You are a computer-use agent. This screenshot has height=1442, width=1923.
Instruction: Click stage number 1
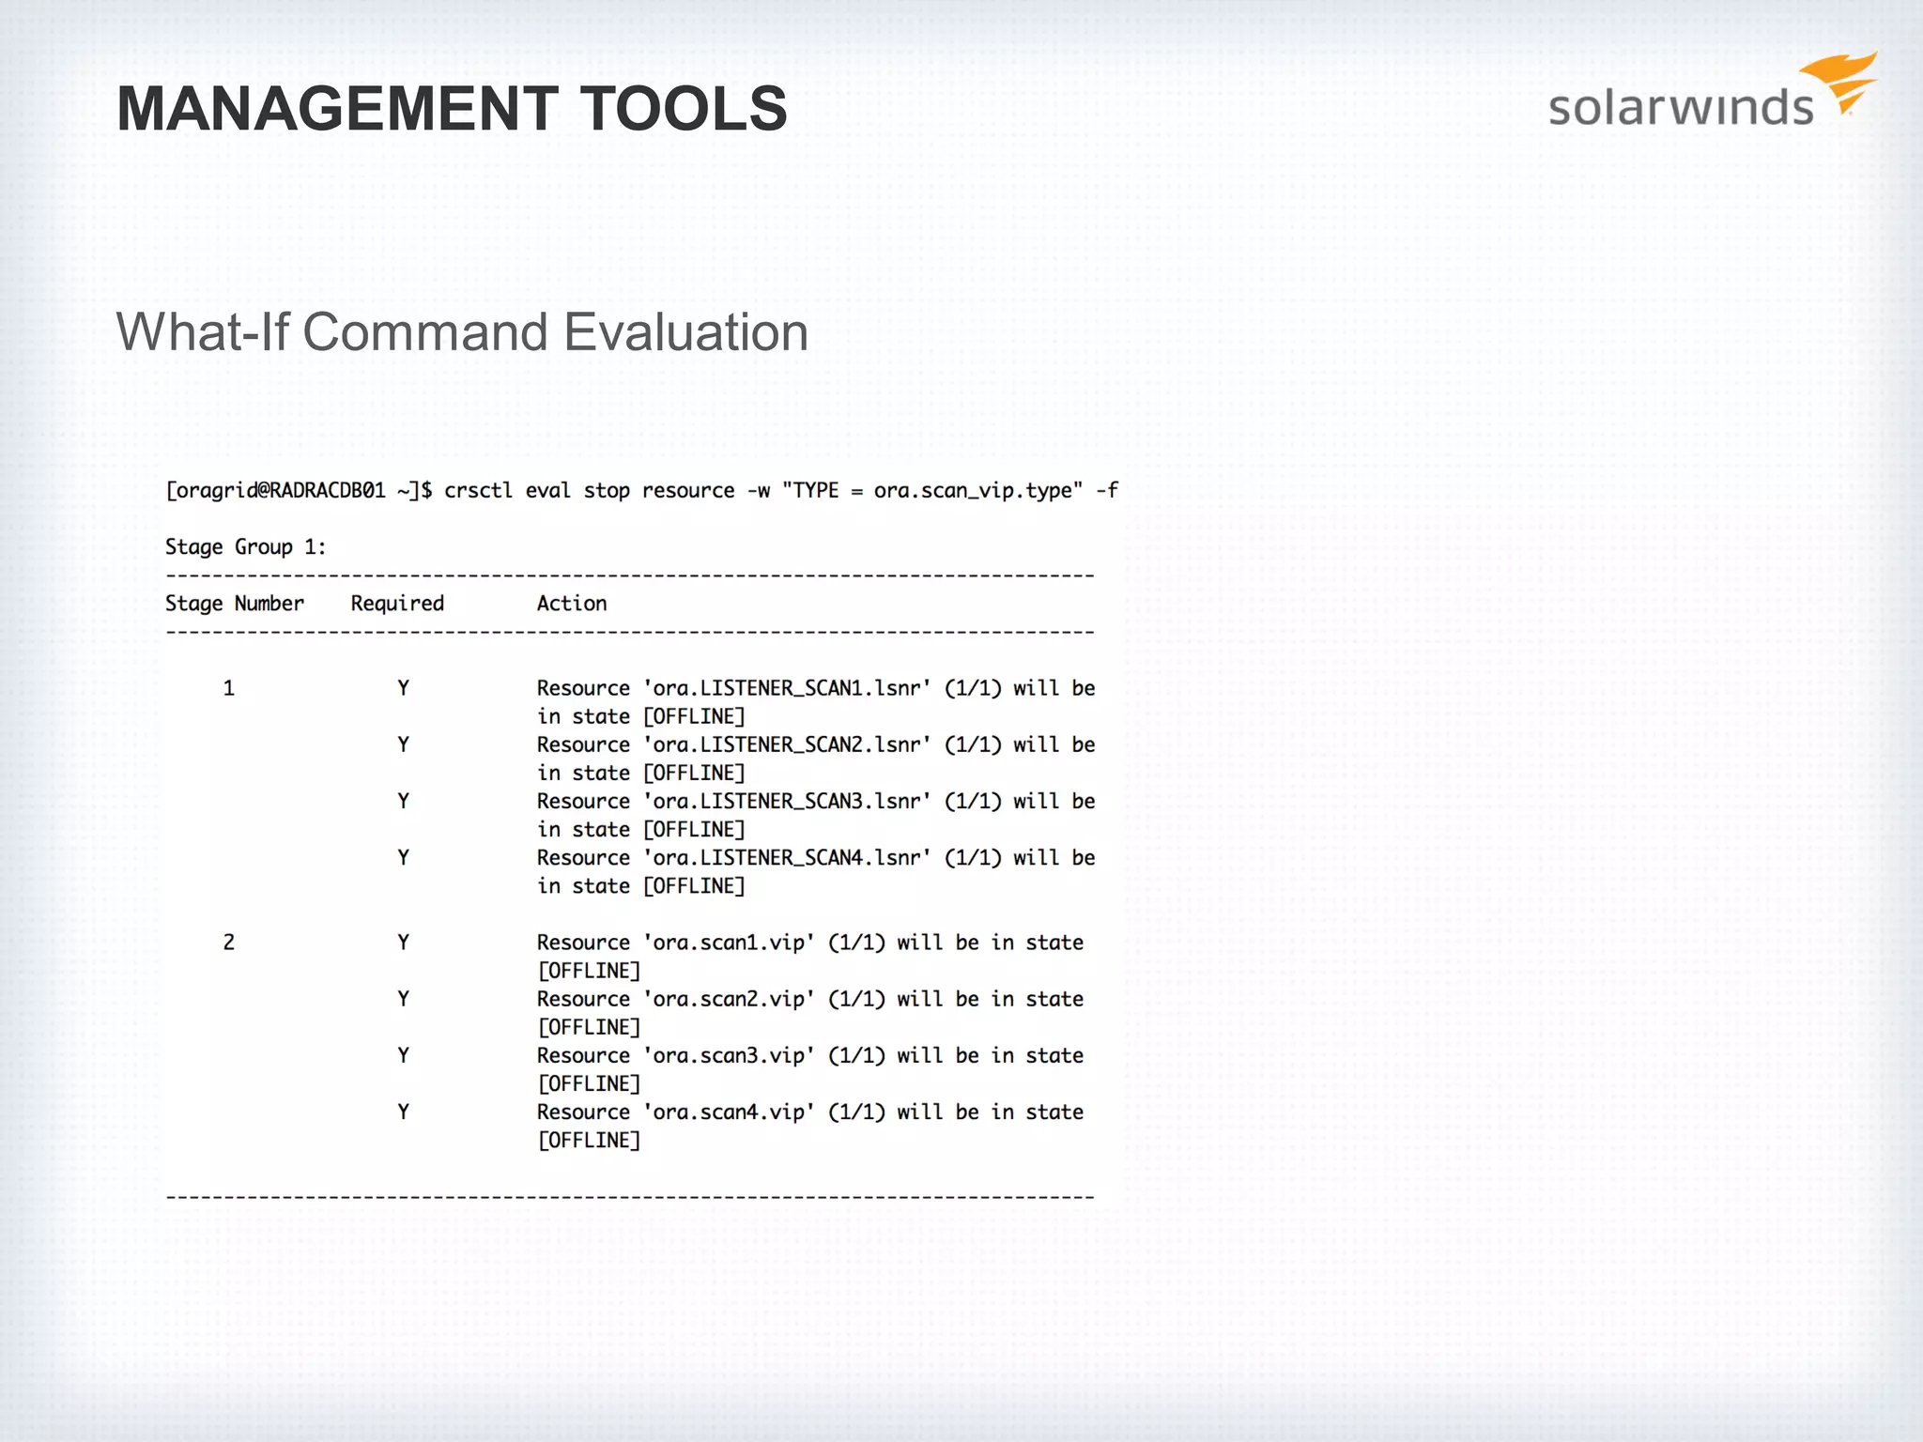tap(228, 688)
